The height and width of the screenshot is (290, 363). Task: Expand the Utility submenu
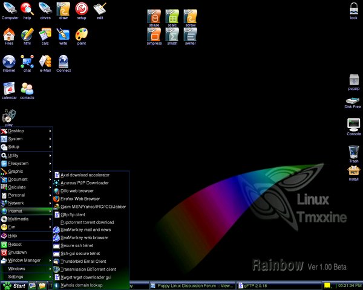tap(26, 156)
